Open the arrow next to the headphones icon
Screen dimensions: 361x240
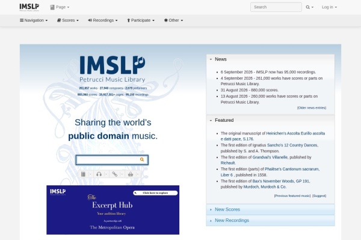106,175
